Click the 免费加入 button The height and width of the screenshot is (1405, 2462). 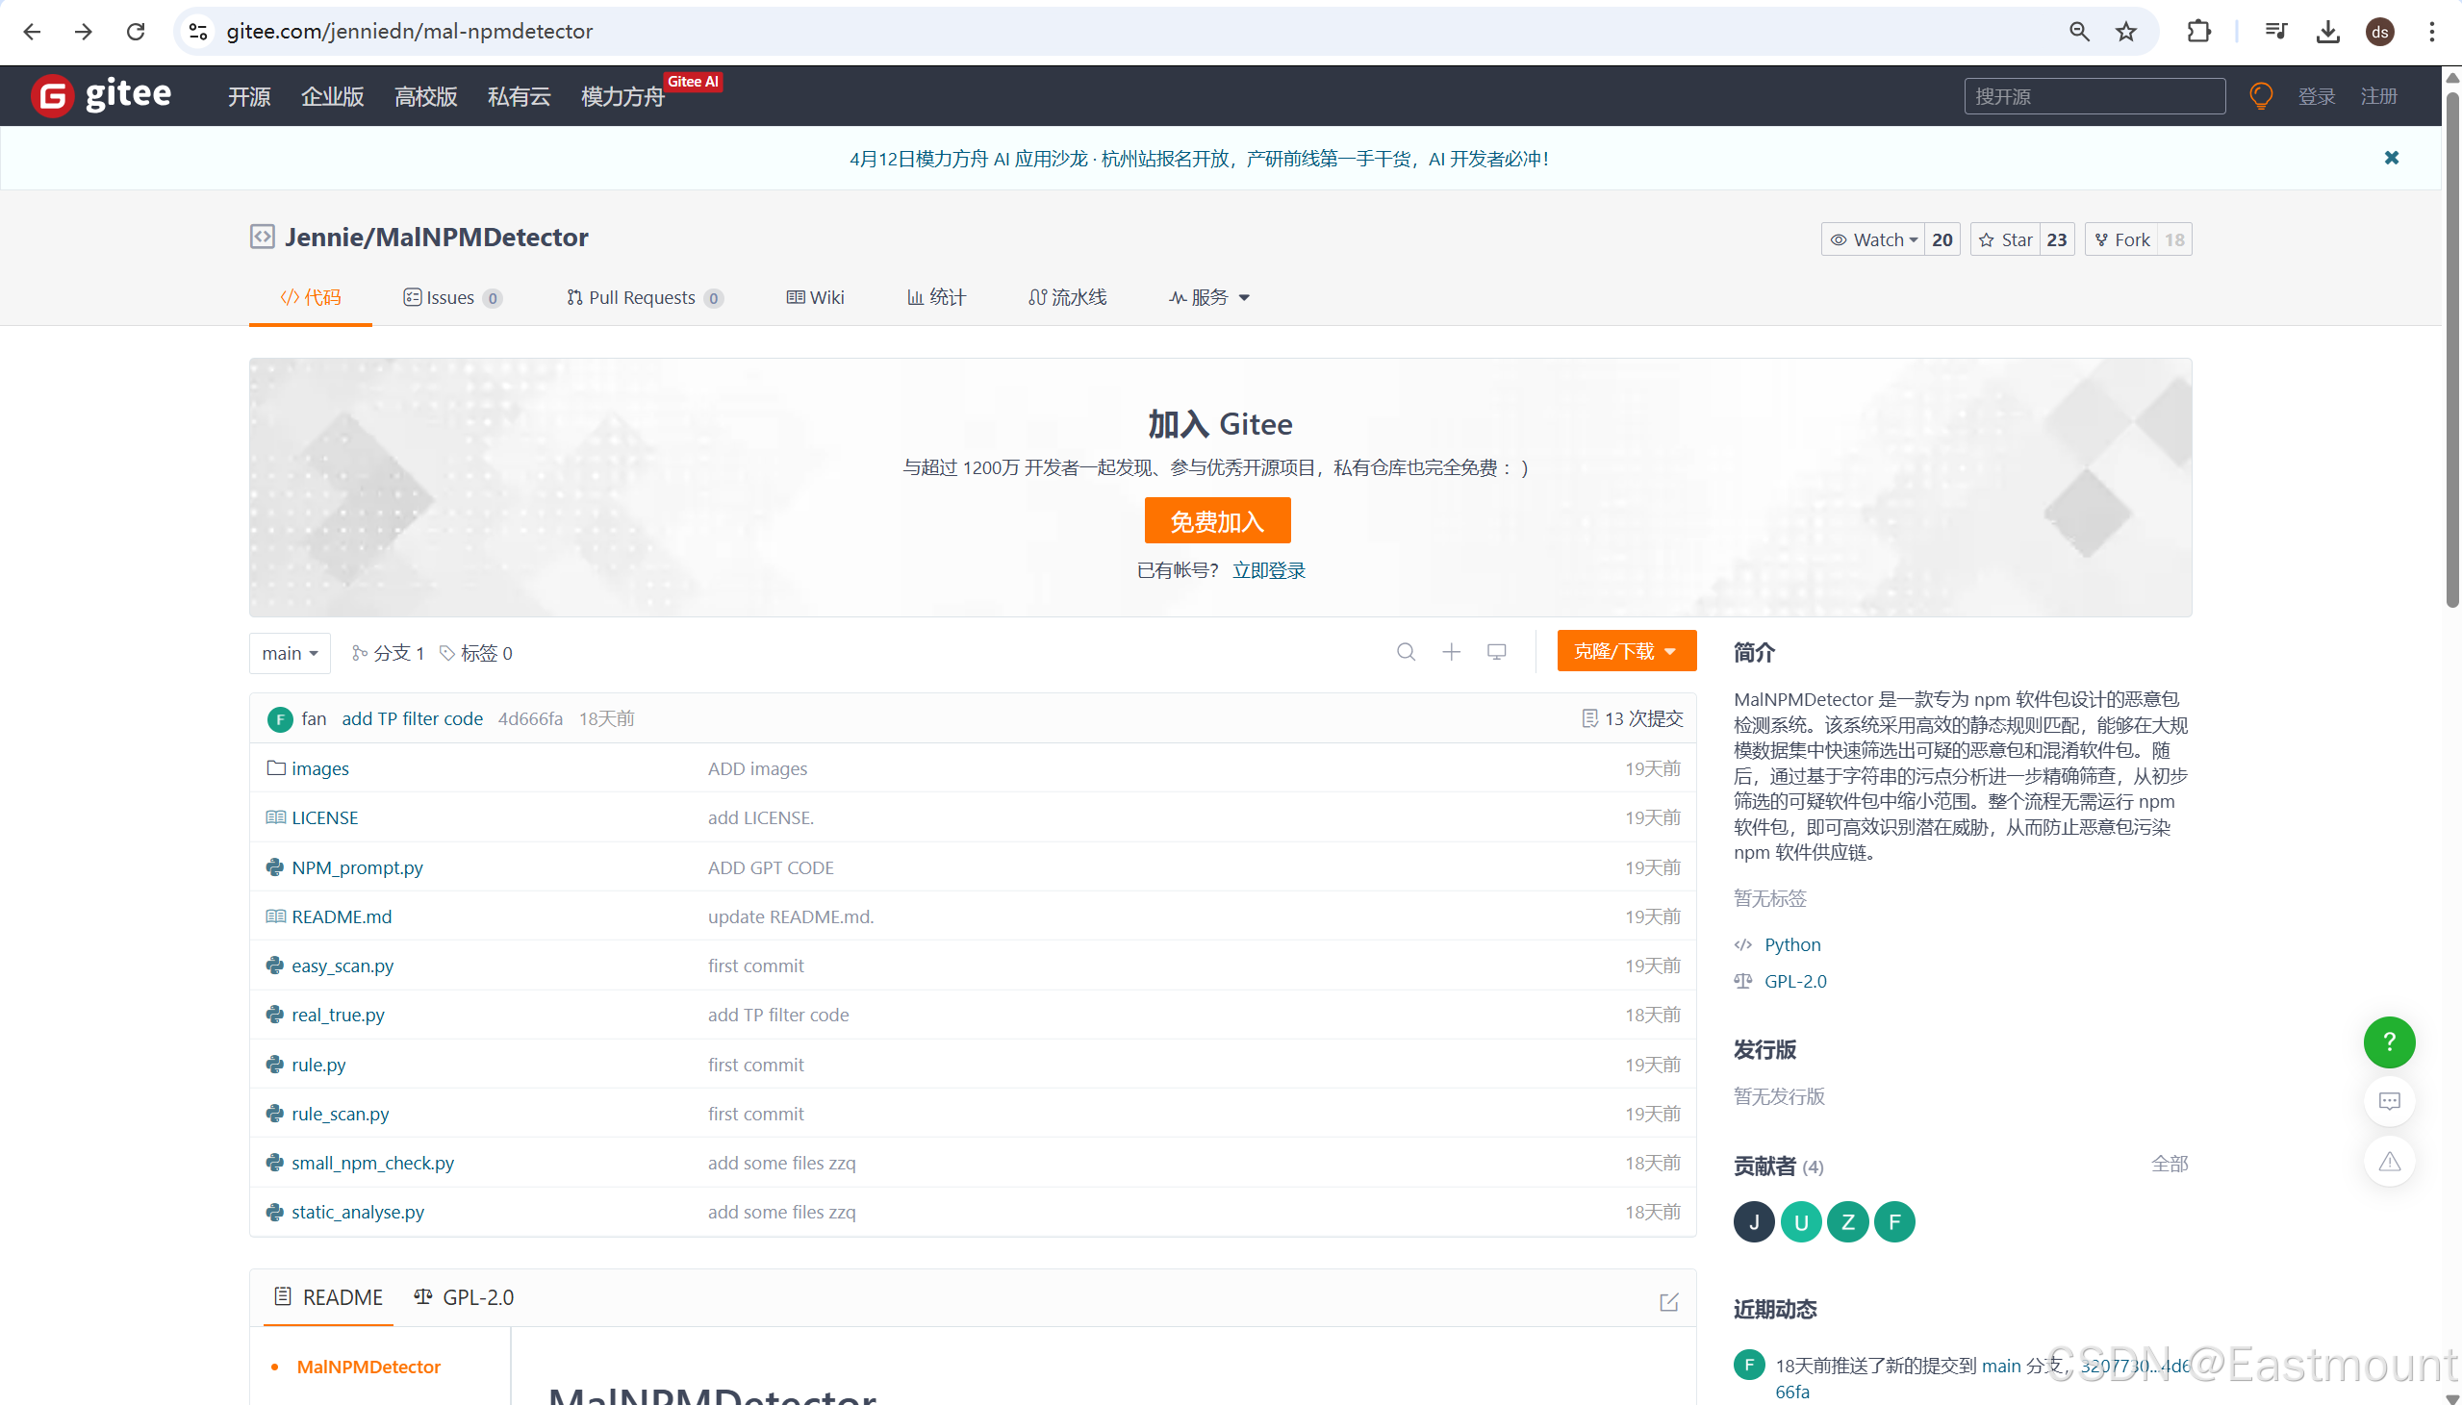[1217, 521]
